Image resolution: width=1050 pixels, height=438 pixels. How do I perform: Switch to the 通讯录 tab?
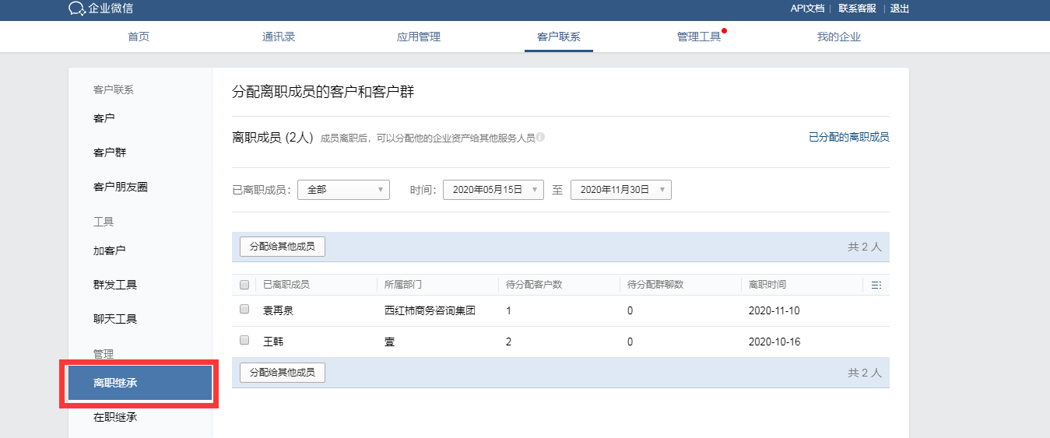[279, 37]
